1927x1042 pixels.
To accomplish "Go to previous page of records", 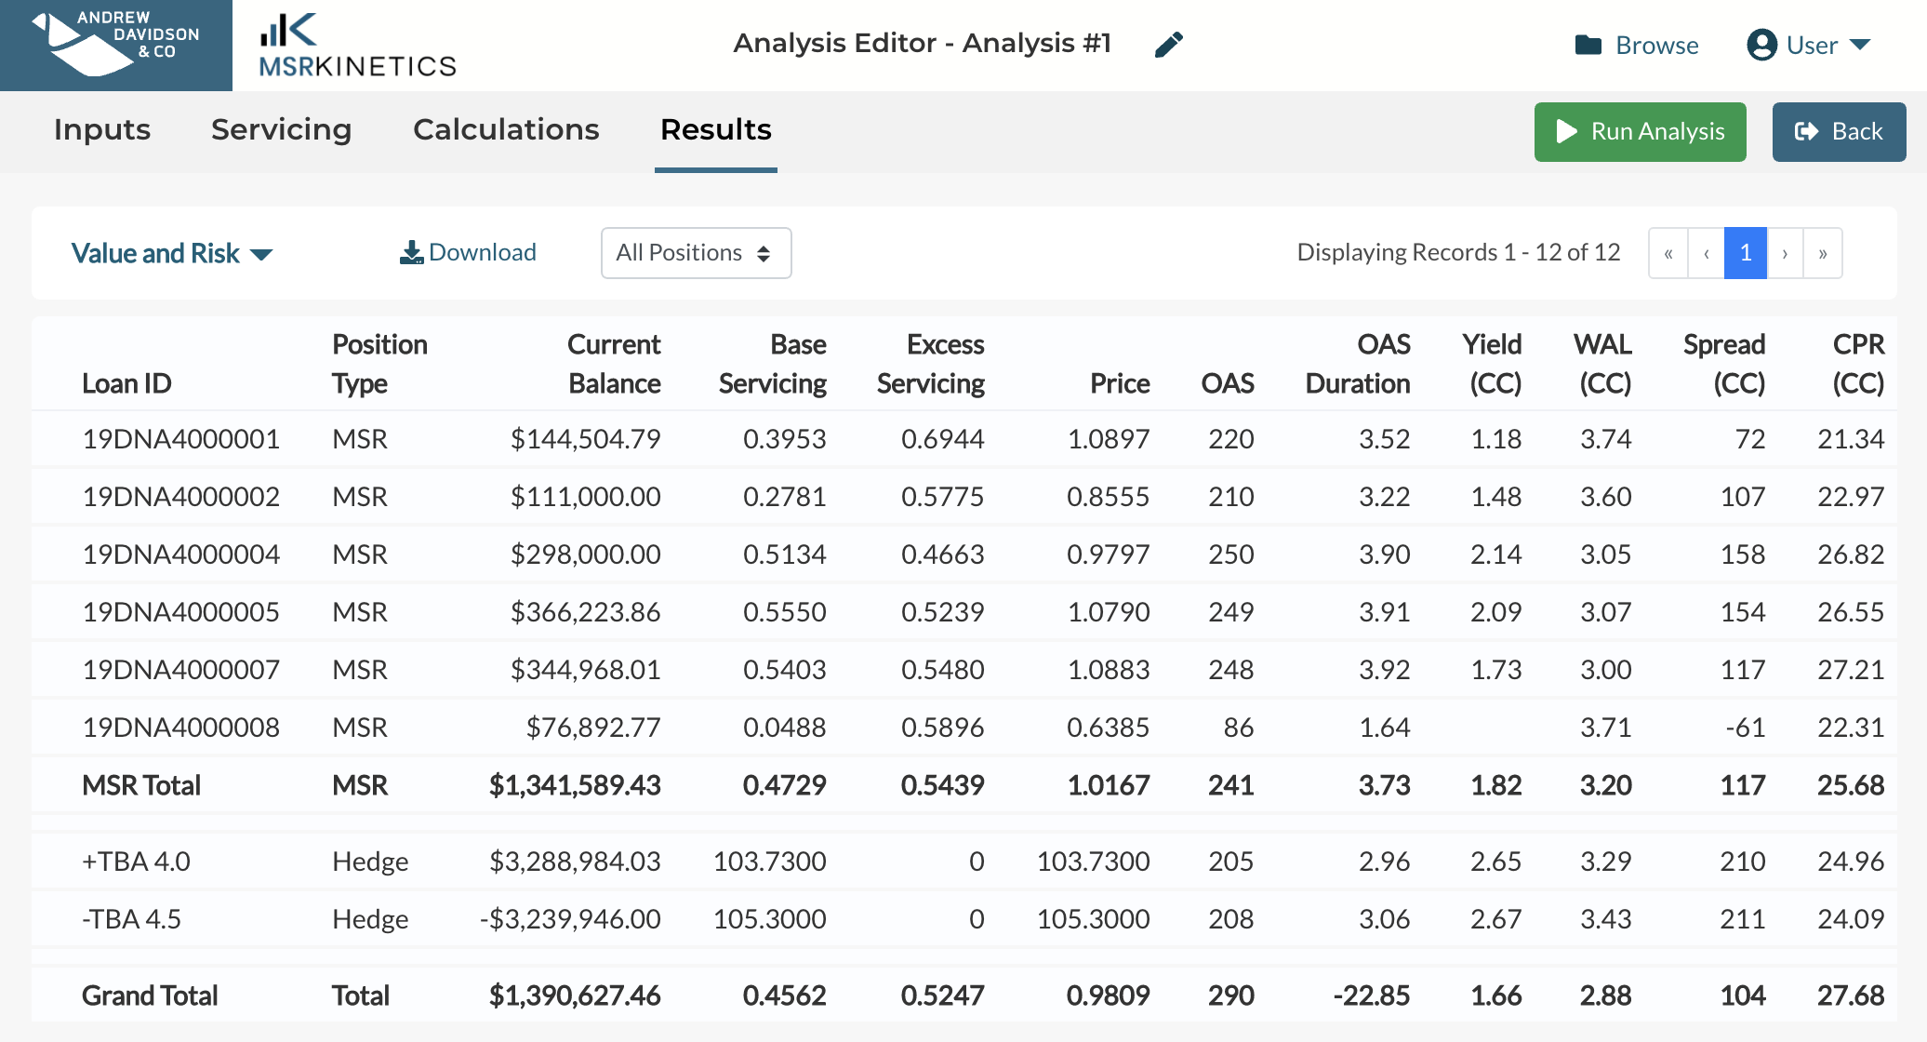I will 1707,253.
